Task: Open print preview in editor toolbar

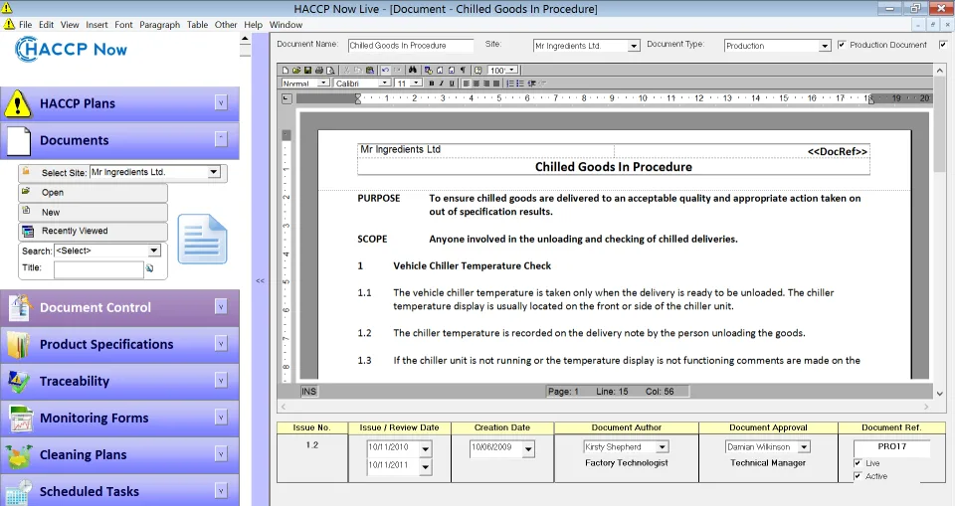Action: 330,70
